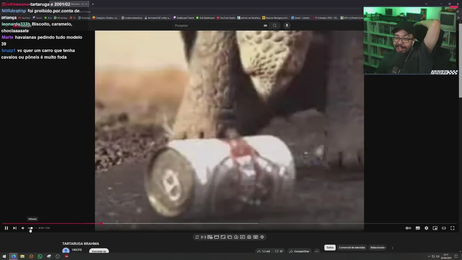Open WhatsApp from the taskbar
Viewport: 462px width, 260px height.
pyautogui.click(x=40, y=256)
